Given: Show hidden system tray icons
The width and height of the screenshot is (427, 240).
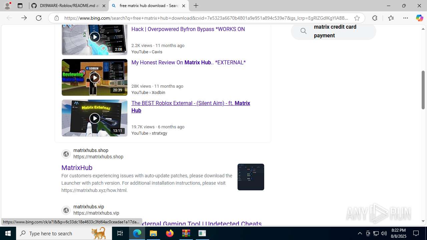Looking at the screenshot, I should 360,233.
